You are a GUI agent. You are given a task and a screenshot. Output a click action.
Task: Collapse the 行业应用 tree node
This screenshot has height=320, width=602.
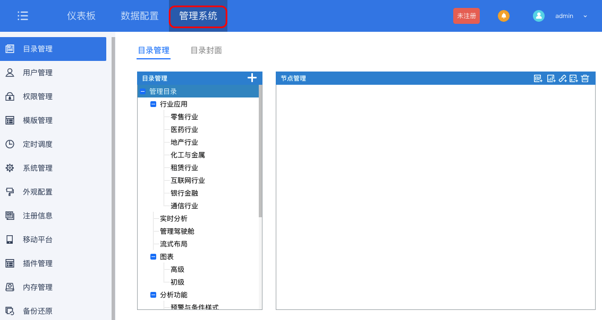point(153,104)
